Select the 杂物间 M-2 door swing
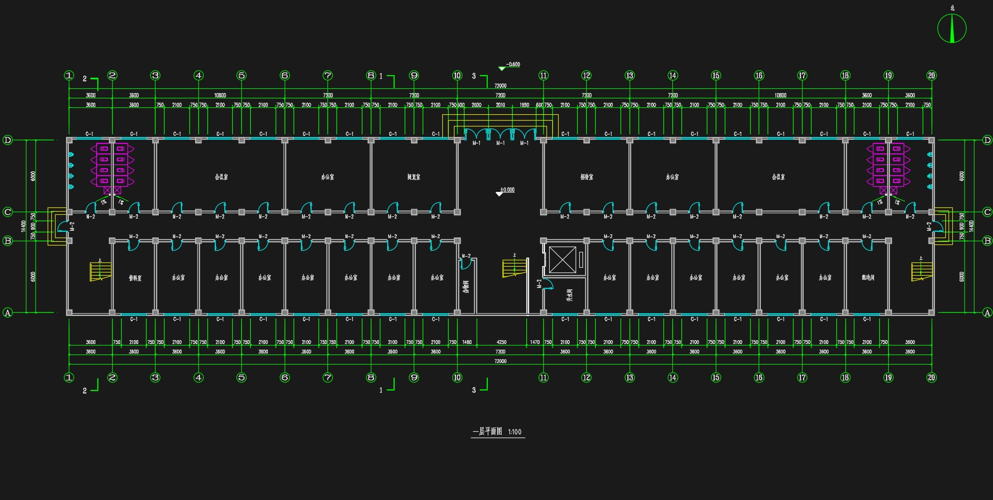This screenshot has height=500, width=993. click(465, 263)
